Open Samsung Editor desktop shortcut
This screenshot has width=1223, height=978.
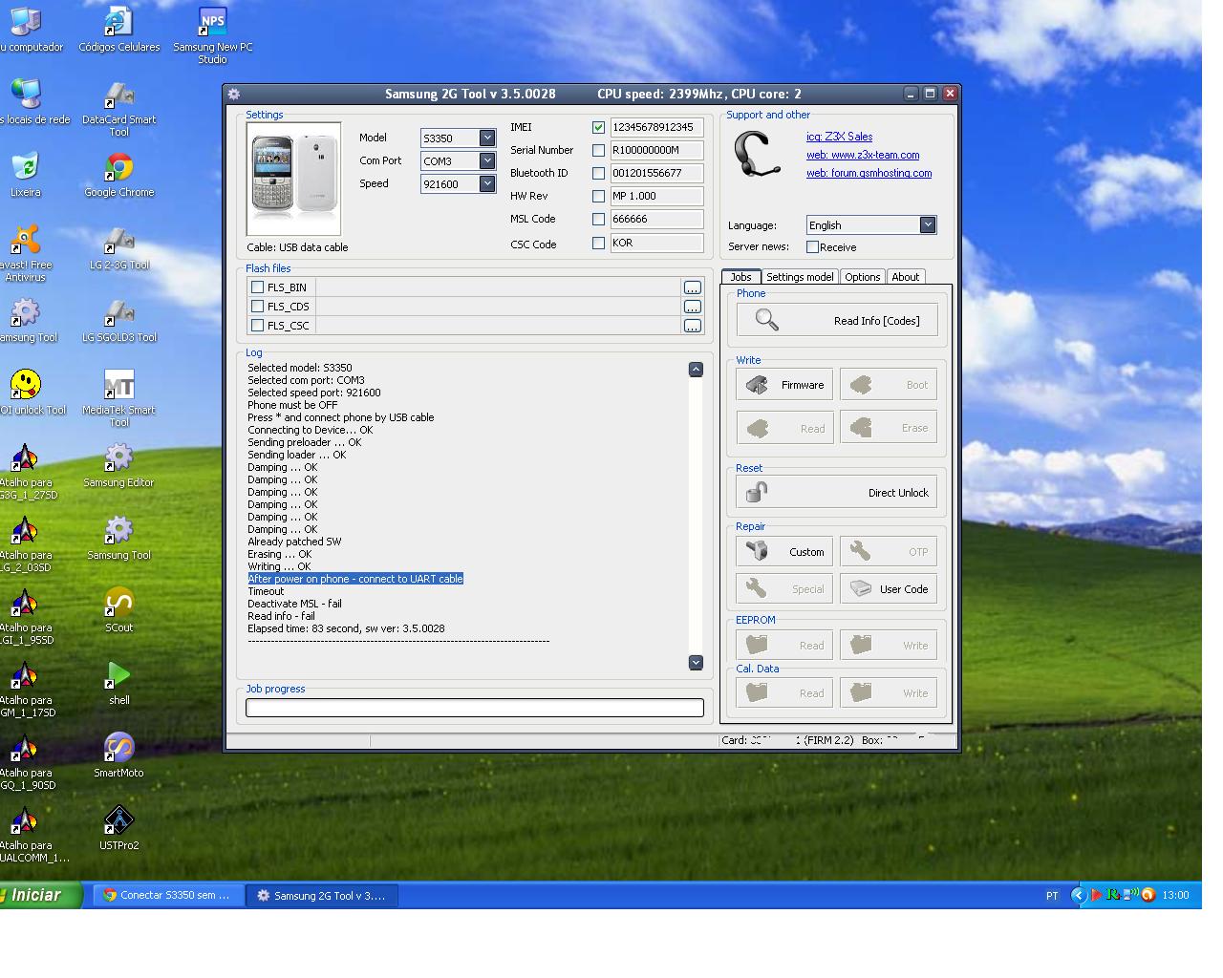point(118,465)
